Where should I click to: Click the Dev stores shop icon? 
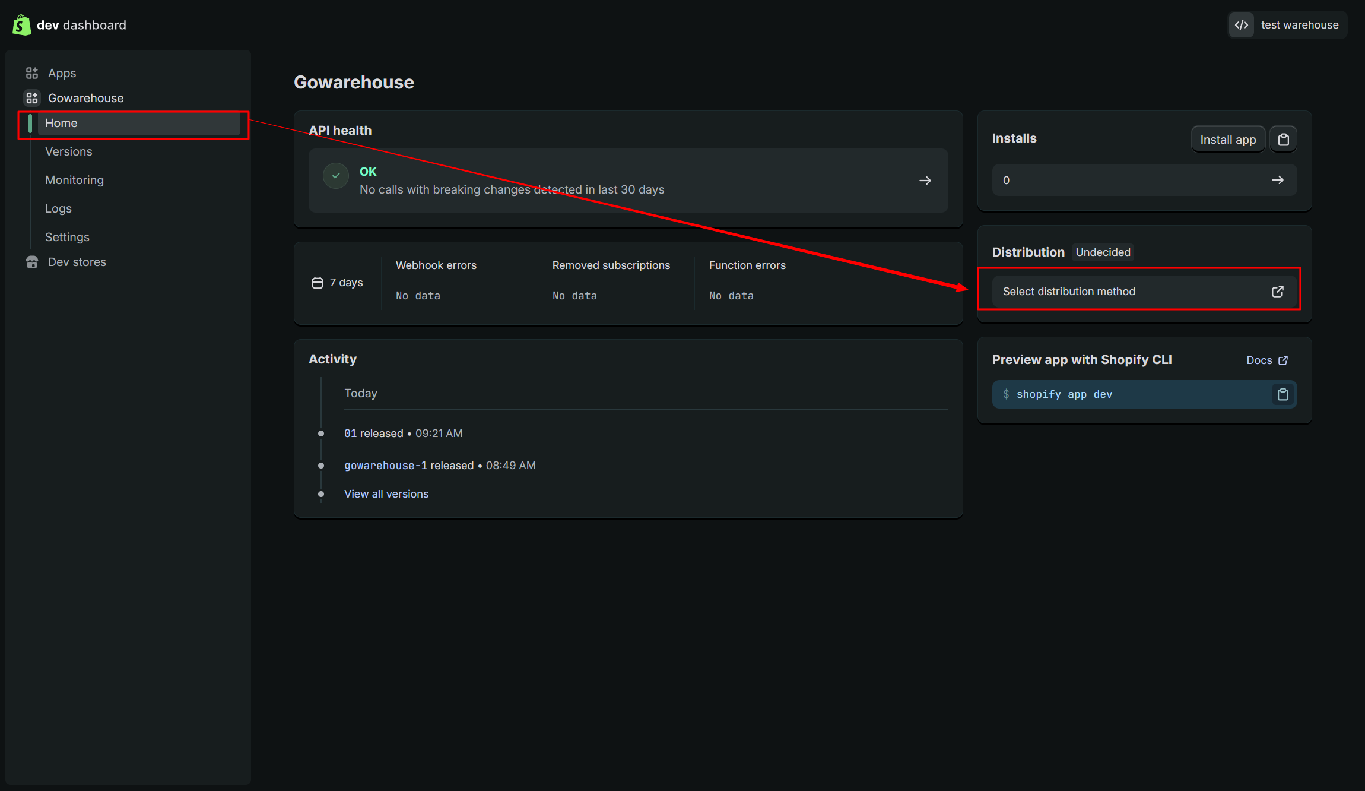coord(32,262)
